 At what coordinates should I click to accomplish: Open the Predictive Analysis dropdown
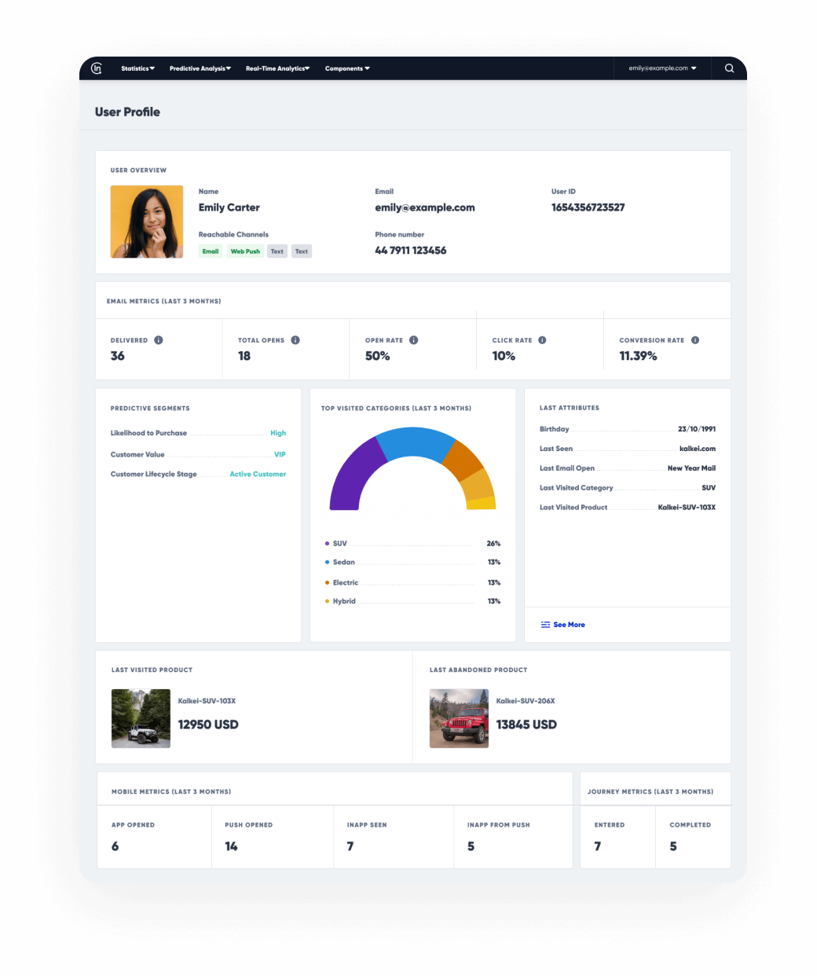(200, 68)
